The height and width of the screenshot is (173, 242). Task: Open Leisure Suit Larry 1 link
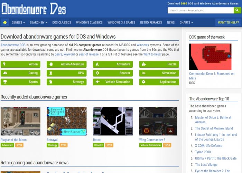[216, 137]
